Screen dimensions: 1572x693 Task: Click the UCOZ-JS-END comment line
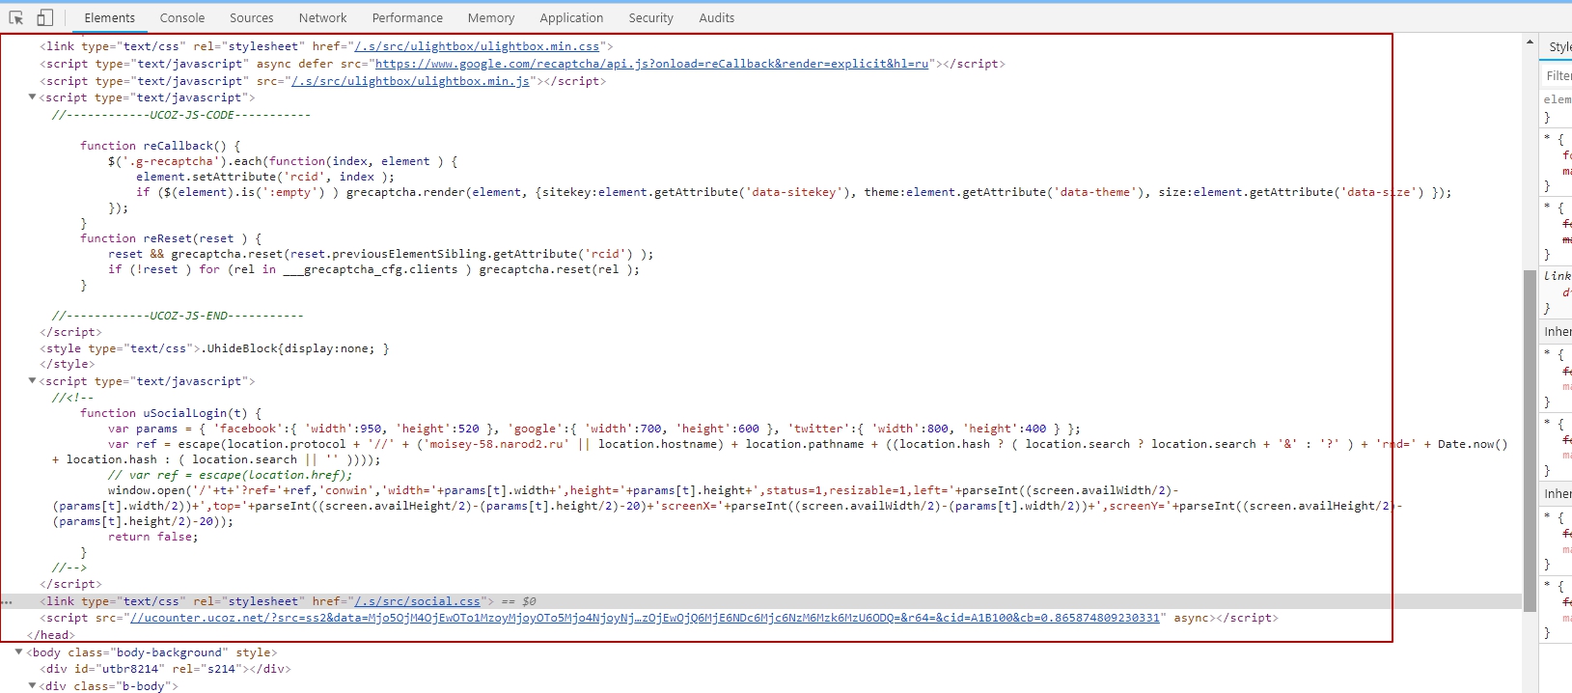[x=178, y=316]
